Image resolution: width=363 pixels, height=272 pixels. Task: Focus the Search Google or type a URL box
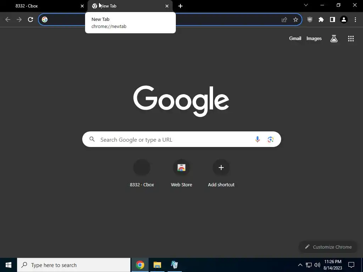(x=181, y=139)
